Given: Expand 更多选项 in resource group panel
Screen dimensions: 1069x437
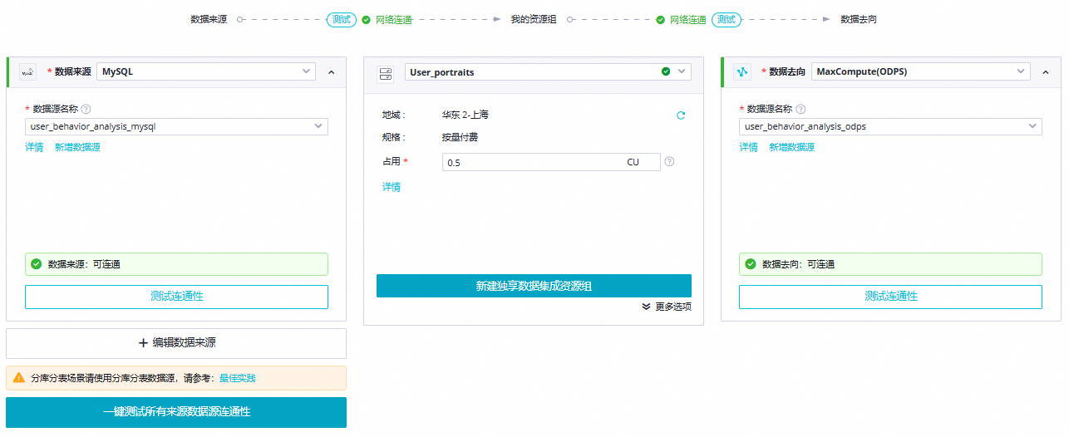Looking at the screenshot, I should (667, 307).
